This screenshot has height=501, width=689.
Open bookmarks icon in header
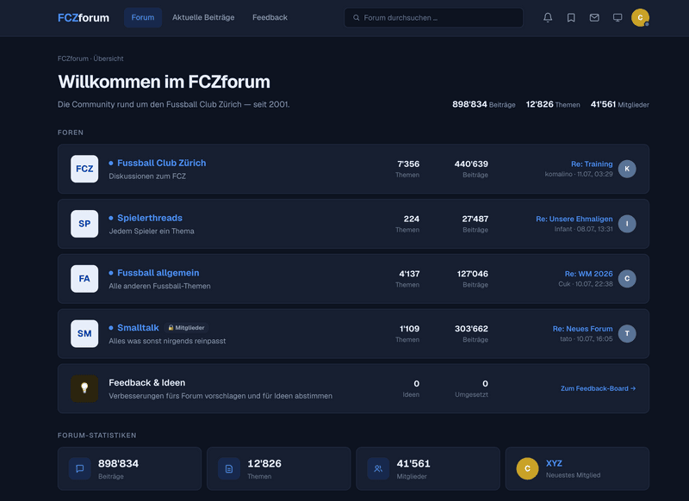(x=571, y=17)
